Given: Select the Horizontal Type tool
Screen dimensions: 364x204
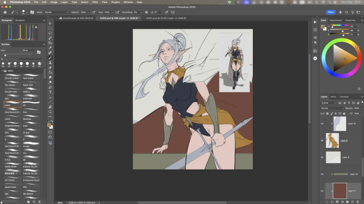Looking at the screenshot, I should [50, 92].
